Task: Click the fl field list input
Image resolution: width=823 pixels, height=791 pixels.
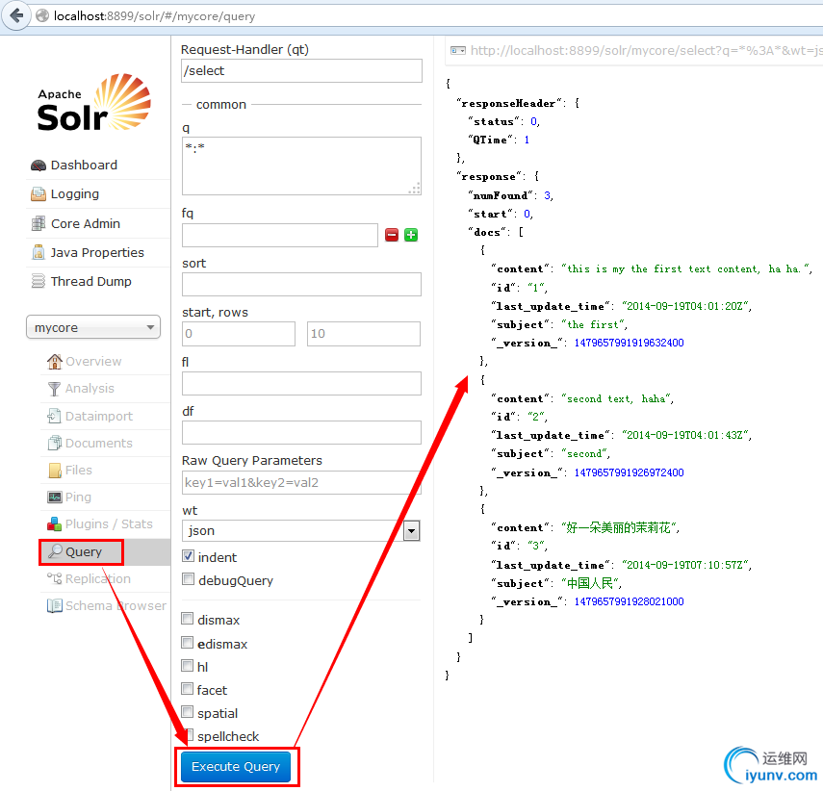Action: coord(301,383)
